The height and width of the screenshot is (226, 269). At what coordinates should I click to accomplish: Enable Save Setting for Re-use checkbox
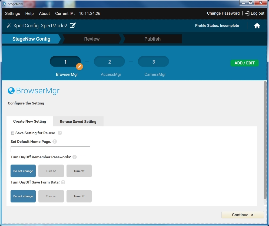[12, 133]
